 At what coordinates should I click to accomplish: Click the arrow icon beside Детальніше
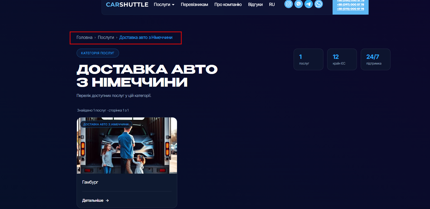[x=107, y=200]
